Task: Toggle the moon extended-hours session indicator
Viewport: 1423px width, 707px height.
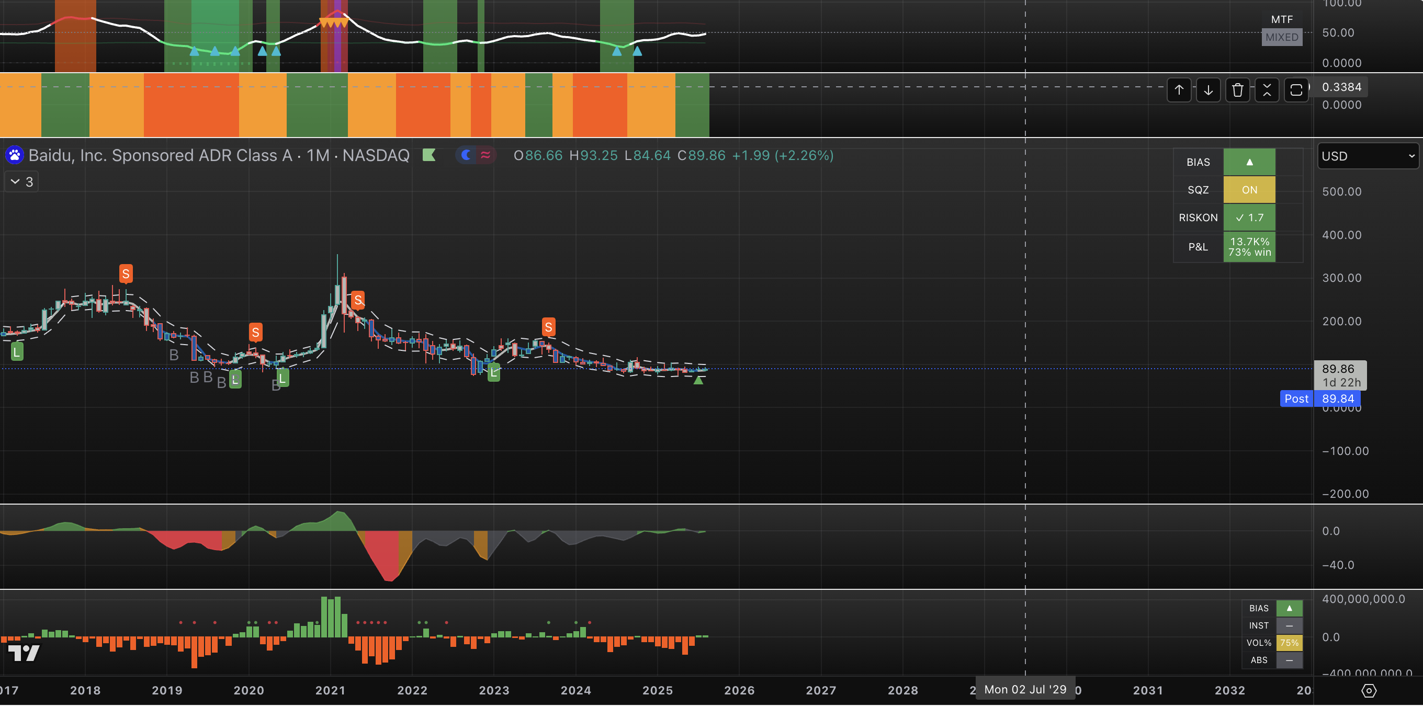Action: 467,155
